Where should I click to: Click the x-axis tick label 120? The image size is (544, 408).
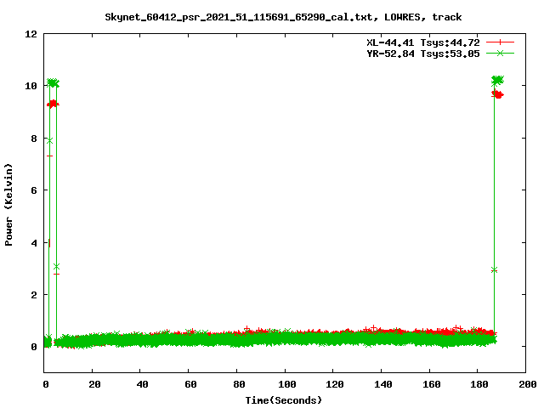click(x=335, y=384)
